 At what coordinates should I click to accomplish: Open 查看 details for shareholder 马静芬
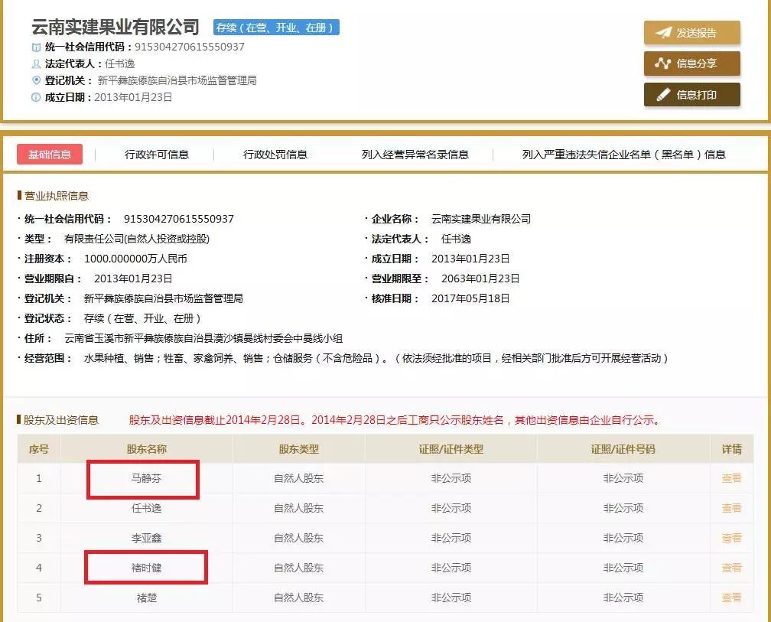coord(731,478)
